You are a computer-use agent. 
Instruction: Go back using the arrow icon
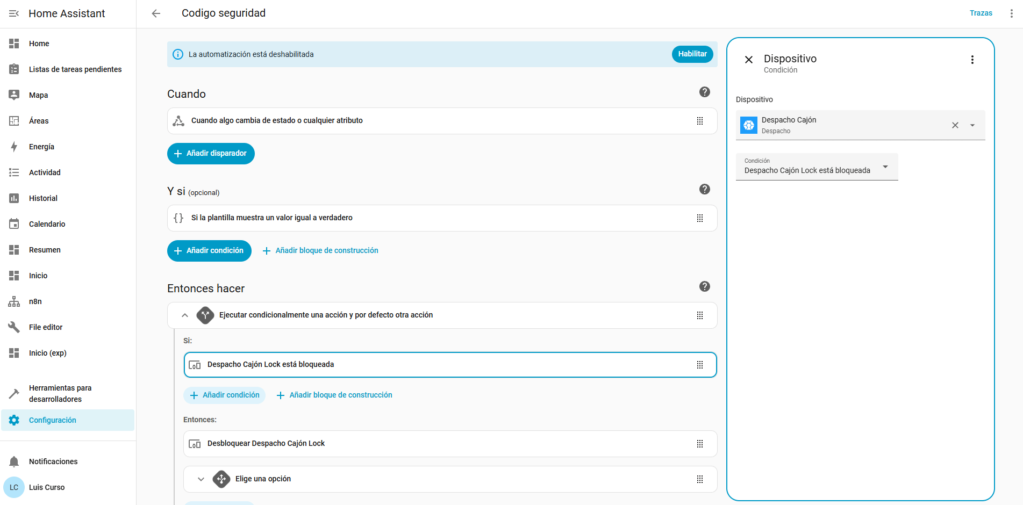point(156,13)
